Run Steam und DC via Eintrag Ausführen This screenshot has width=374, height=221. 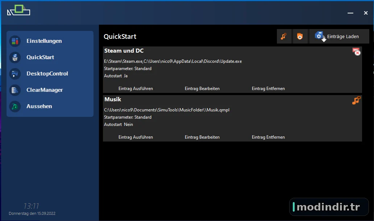point(136,89)
